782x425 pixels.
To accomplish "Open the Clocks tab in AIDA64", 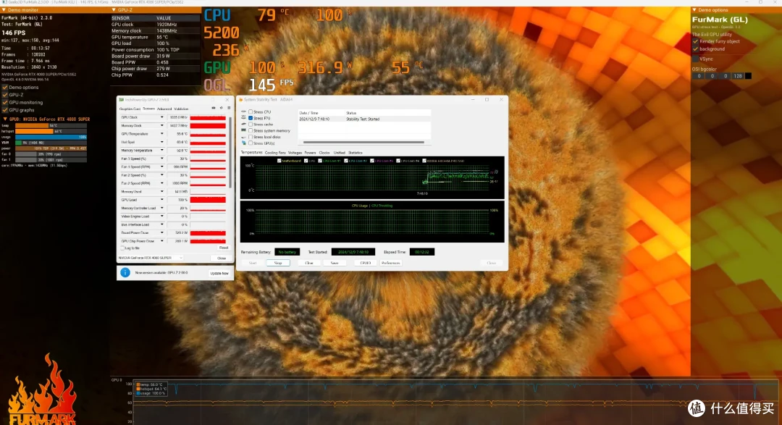I will (x=324, y=153).
